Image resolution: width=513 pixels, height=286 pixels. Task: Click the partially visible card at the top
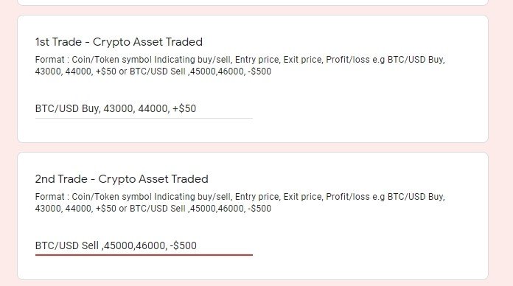coord(253,2)
